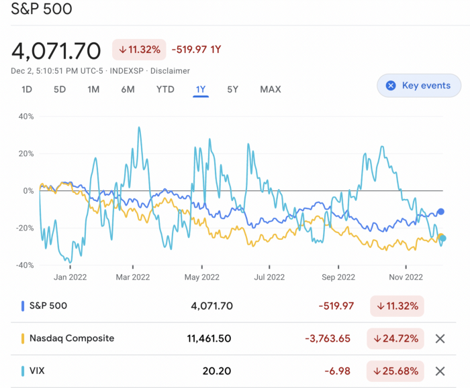Open the Disclaimer link
Image resolution: width=470 pixels, height=388 pixels.
pos(170,71)
